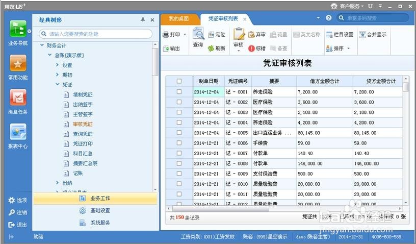The width and height of the screenshot is (416, 244).
Task: Switch to the 我的桌面 tab
Action: click(x=179, y=18)
